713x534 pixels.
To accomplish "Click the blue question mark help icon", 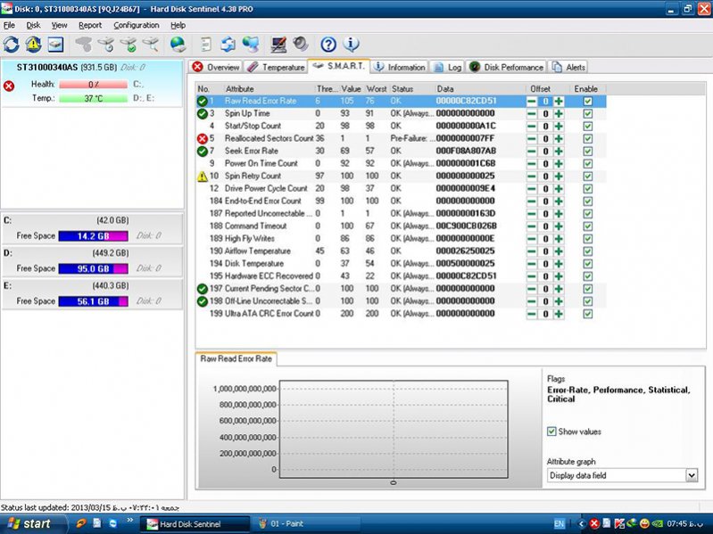I will [x=328, y=45].
